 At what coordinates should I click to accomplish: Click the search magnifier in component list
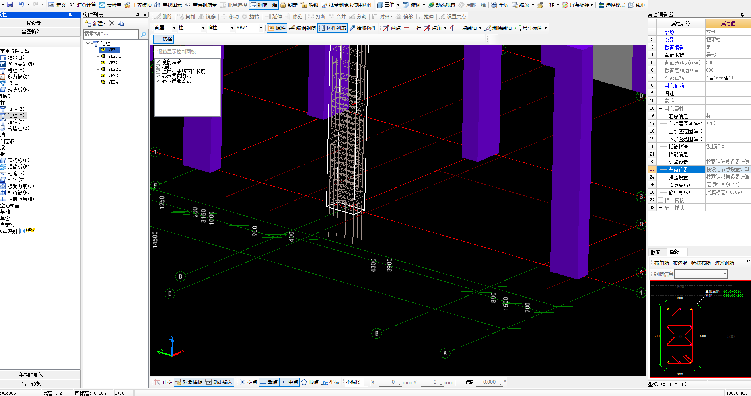144,34
